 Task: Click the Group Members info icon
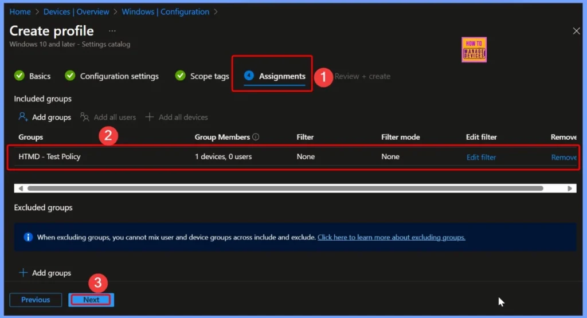pyautogui.click(x=256, y=137)
